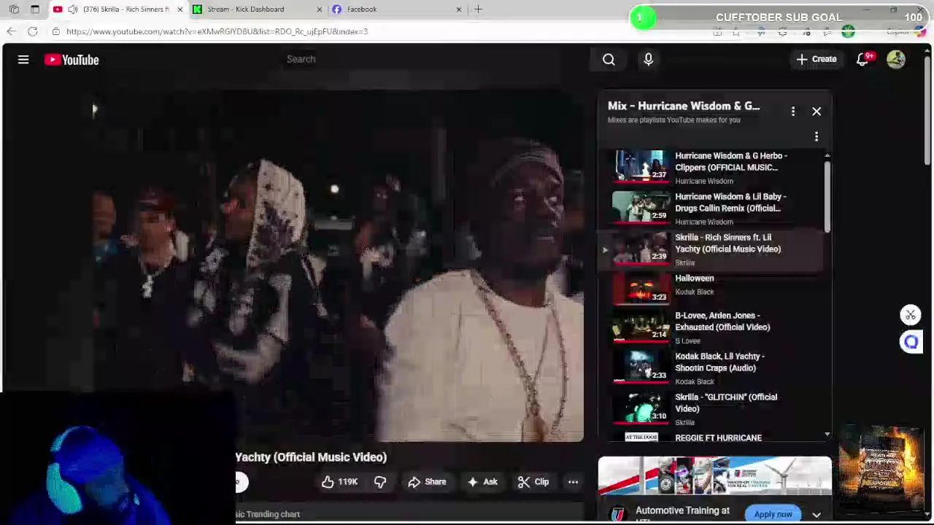The image size is (934, 525).
Task: View site information lock icon
Action: [x=56, y=31]
